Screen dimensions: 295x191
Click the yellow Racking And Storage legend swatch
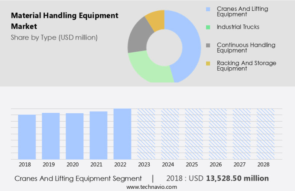[x=208, y=63]
